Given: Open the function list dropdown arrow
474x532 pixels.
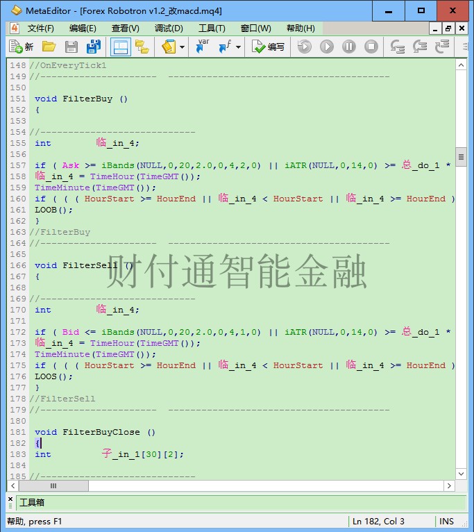Looking at the screenshot, I should 238,47.
